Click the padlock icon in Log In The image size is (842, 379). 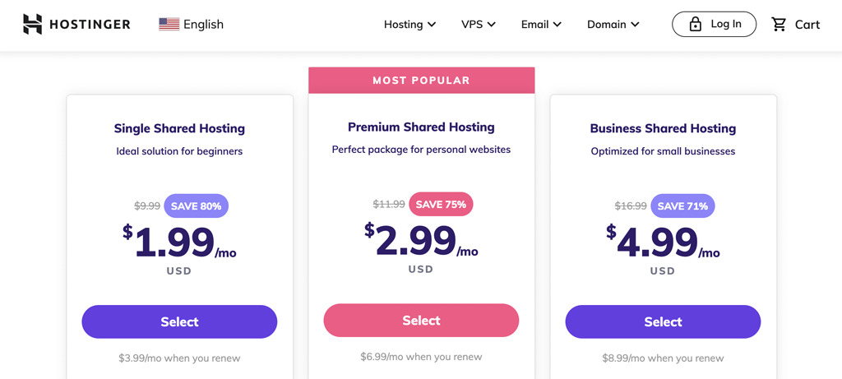click(x=696, y=24)
